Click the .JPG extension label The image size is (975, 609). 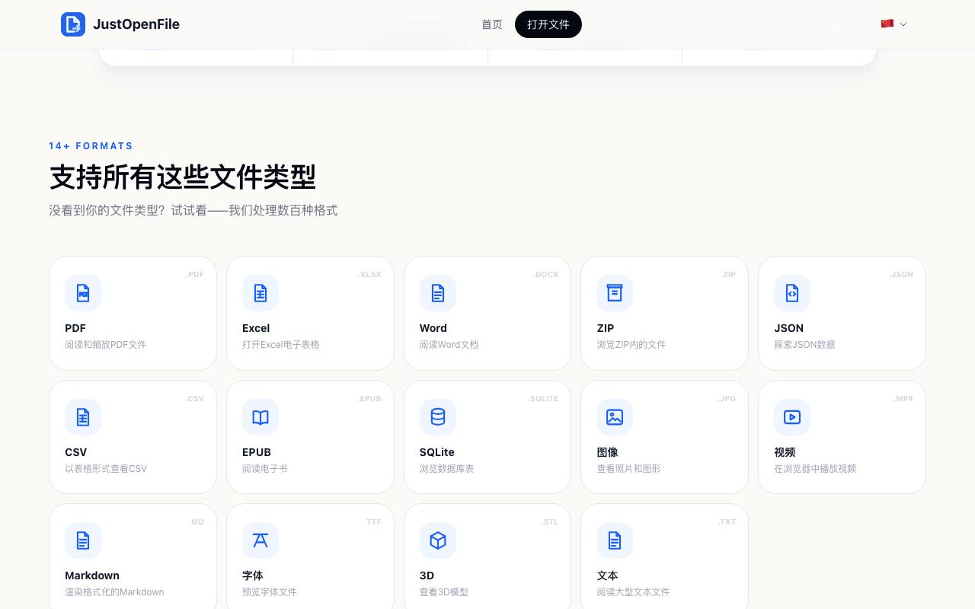tap(727, 399)
